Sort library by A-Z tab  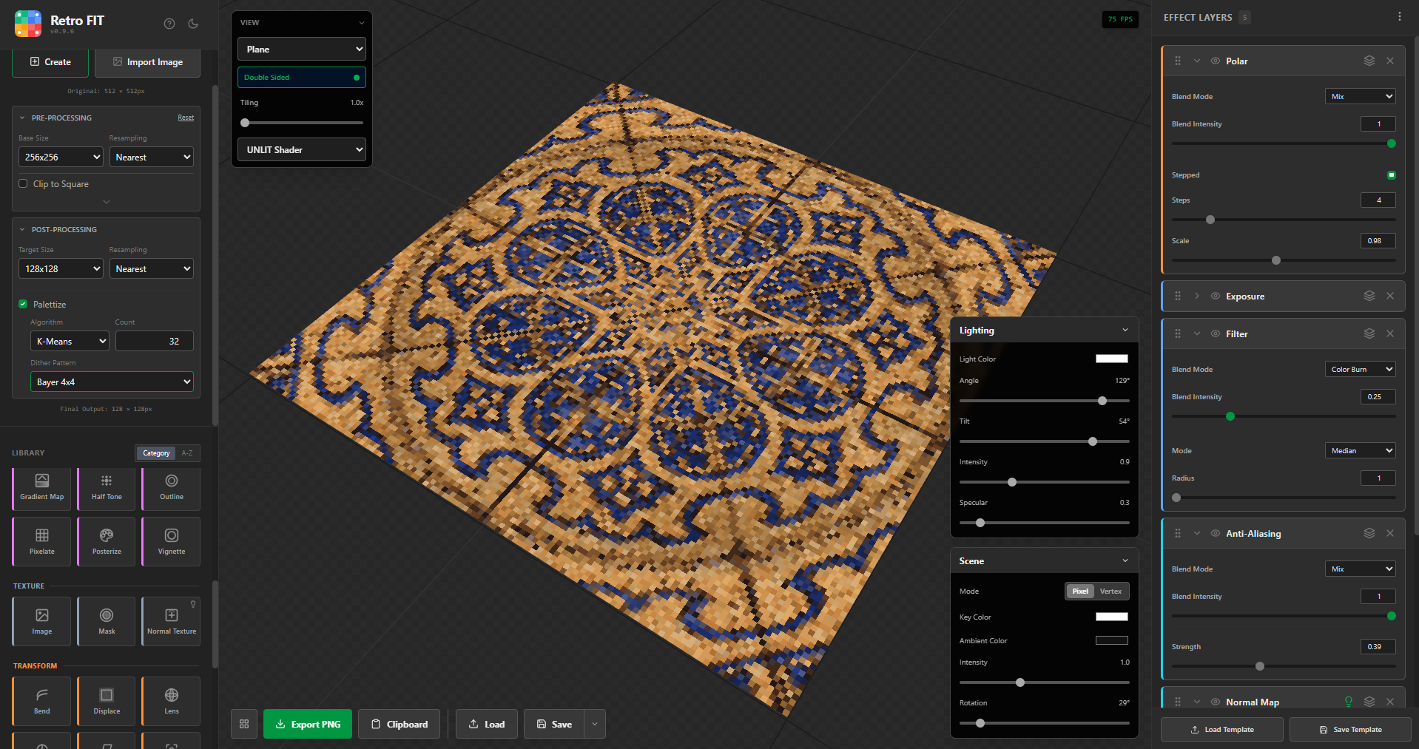(187, 453)
